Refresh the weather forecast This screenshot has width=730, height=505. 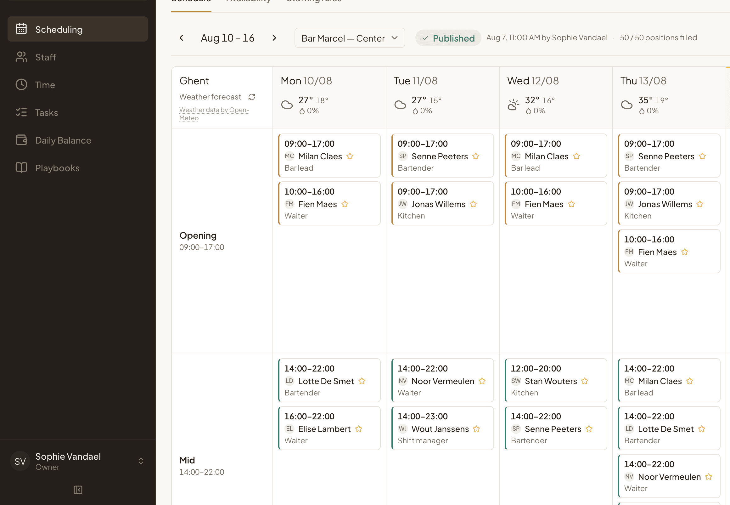point(252,97)
